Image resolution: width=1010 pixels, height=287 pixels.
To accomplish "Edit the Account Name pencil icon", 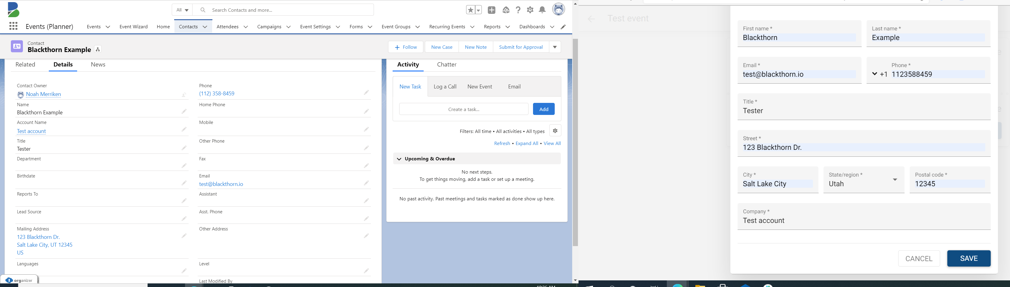I will coord(184,129).
